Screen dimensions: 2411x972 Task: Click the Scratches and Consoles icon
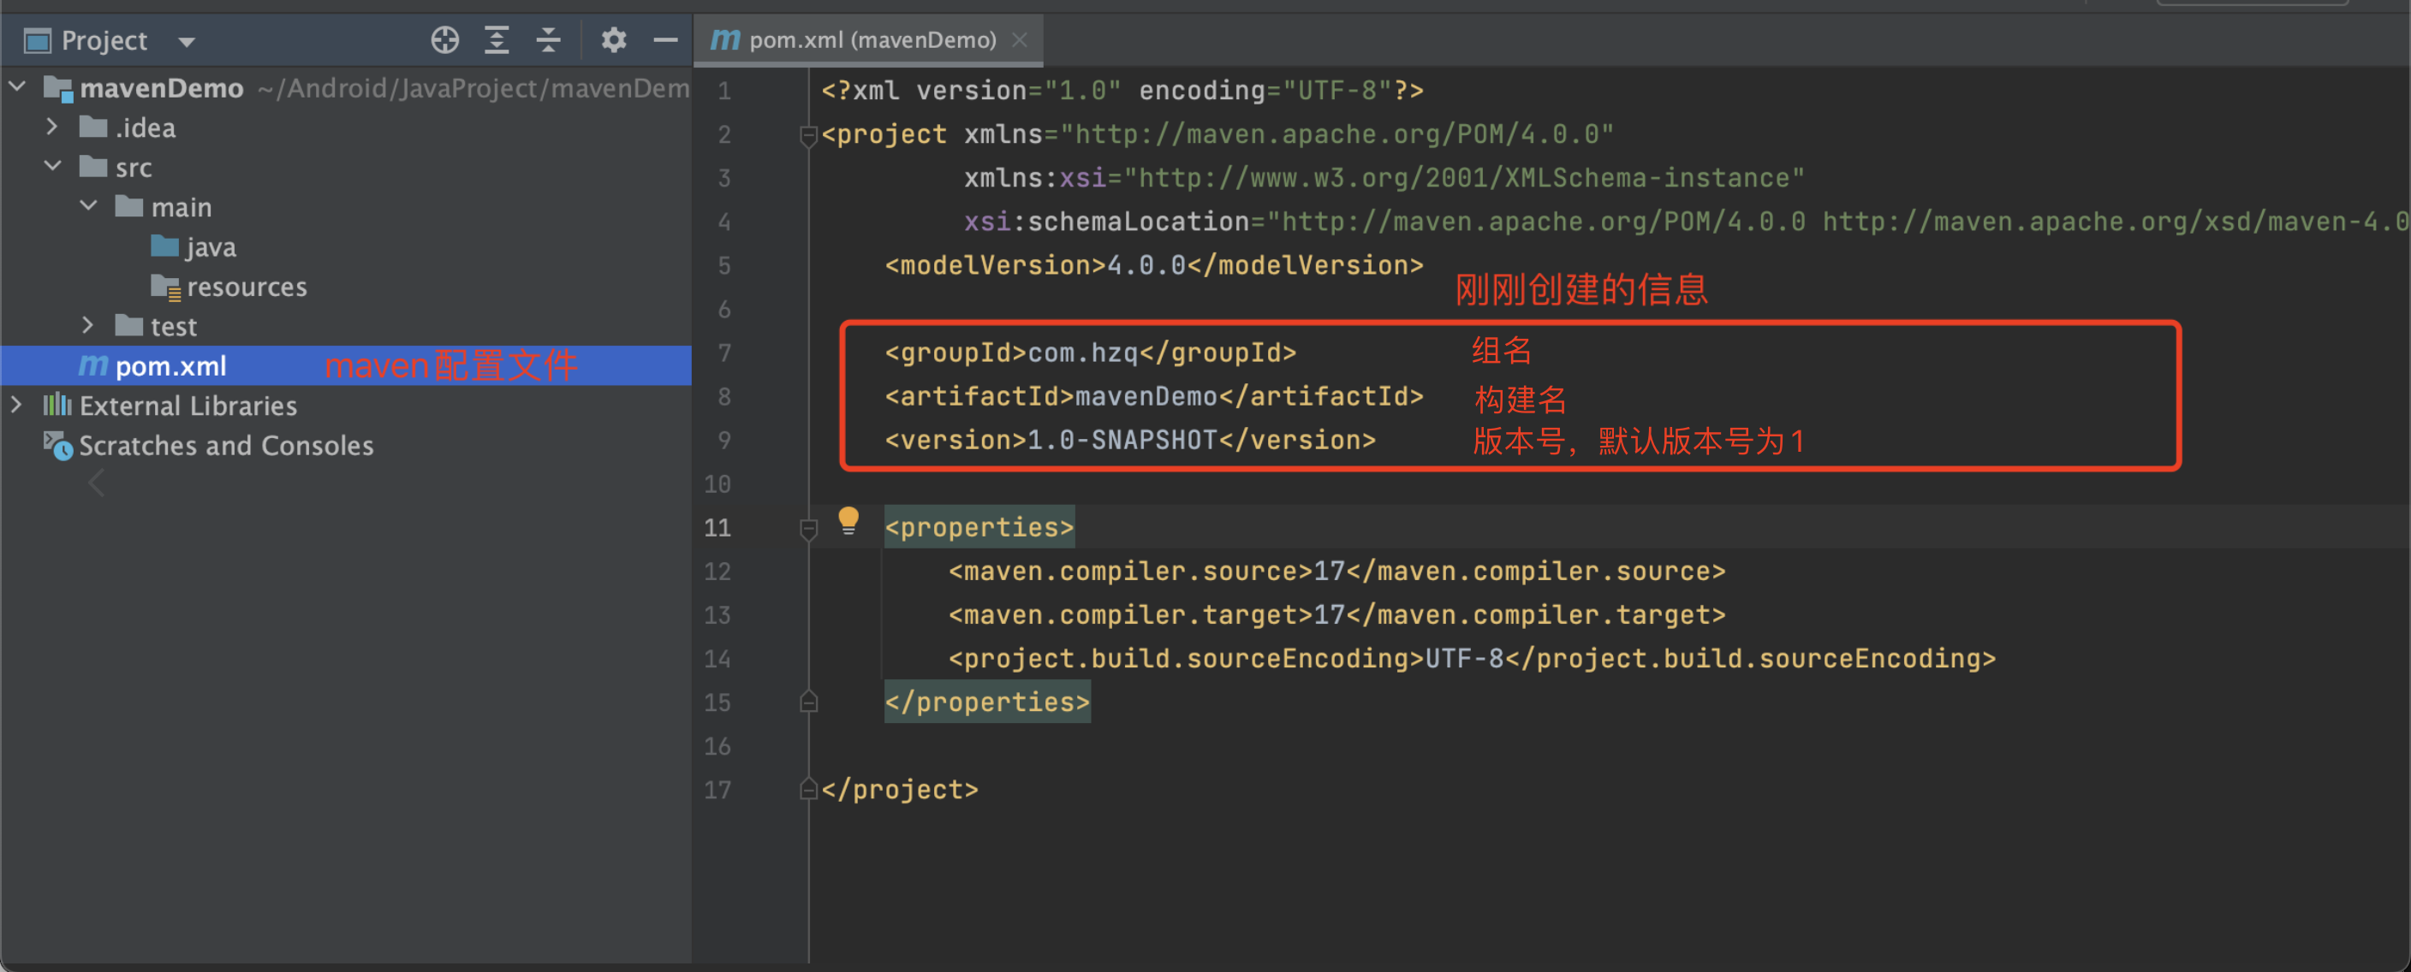tap(58, 445)
